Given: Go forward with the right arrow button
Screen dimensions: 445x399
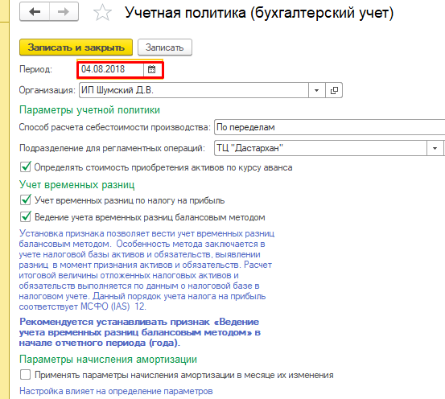Looking at the screenshot, I should [x=64, y=12].
